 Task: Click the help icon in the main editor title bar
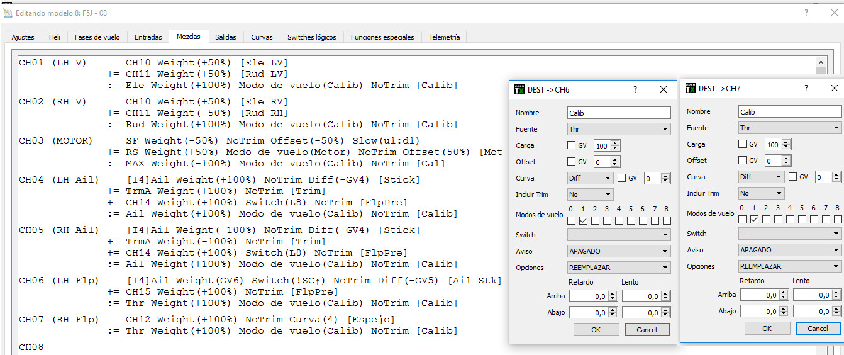coord(806,13)
